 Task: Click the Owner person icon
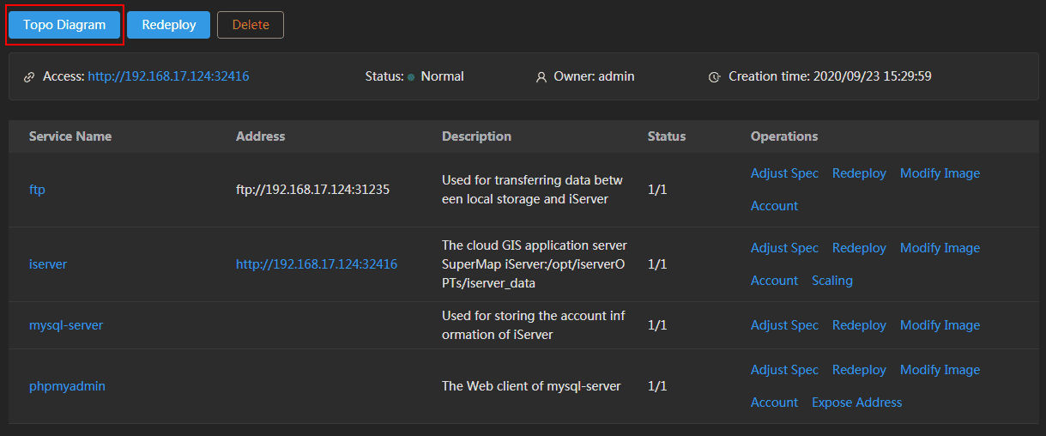(x=541, y=77)
